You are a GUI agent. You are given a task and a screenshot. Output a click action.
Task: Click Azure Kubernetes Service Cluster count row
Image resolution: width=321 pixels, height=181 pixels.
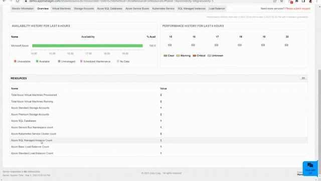coord(158,134)
